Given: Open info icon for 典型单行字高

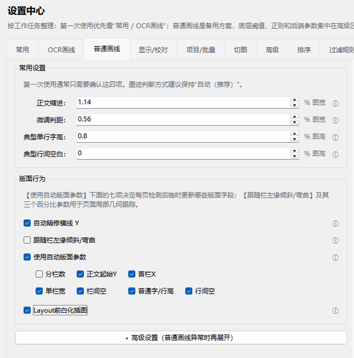Looking at the screenshot, I should (335, 137).
